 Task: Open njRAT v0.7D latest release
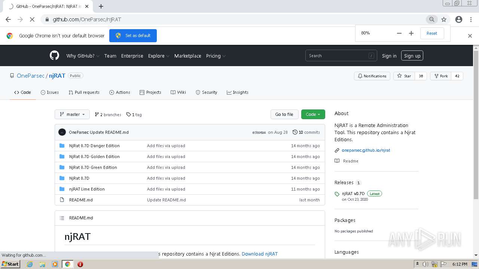point(353,194)
